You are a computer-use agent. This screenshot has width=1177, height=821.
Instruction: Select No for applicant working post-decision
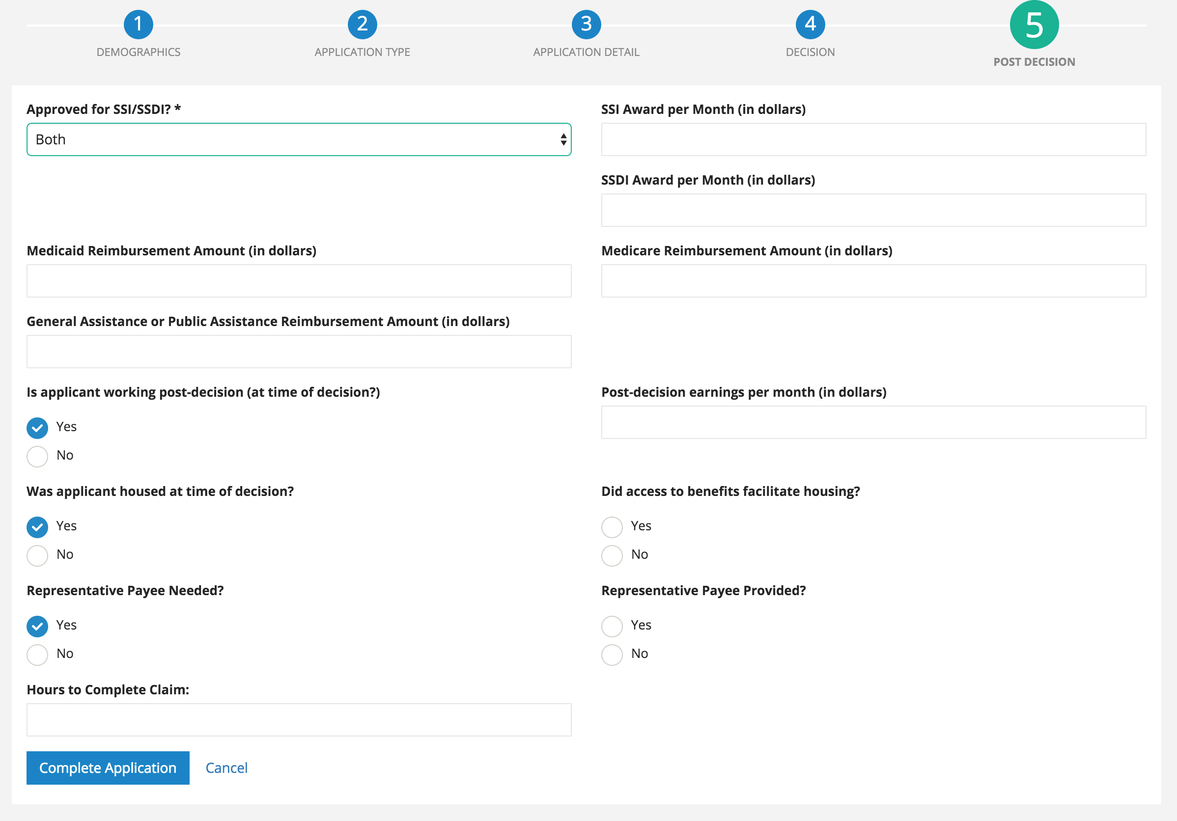(37, 456)
